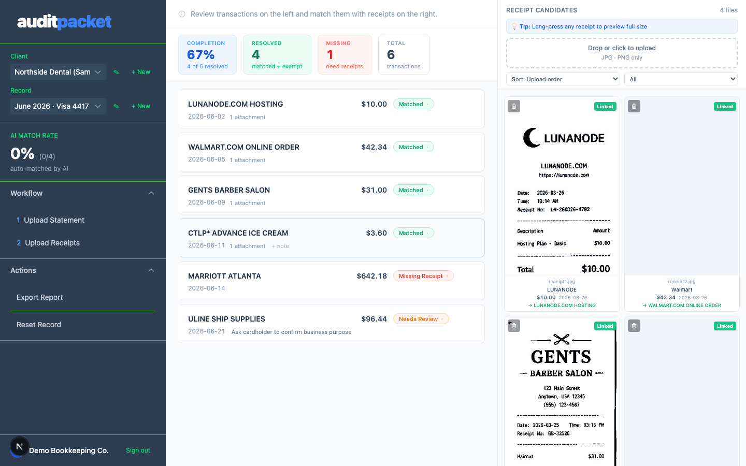Click the note Ask cardholder to confirm business purpose
The height and width of the screenshot is (466, 746).
point(291,332)
